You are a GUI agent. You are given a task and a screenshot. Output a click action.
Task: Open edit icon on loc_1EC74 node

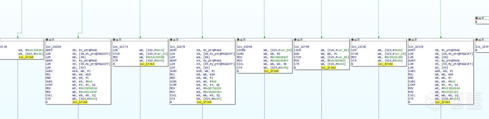(117, 40)
